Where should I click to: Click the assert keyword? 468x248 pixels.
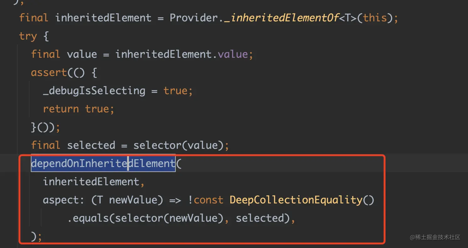pos(49,73)
